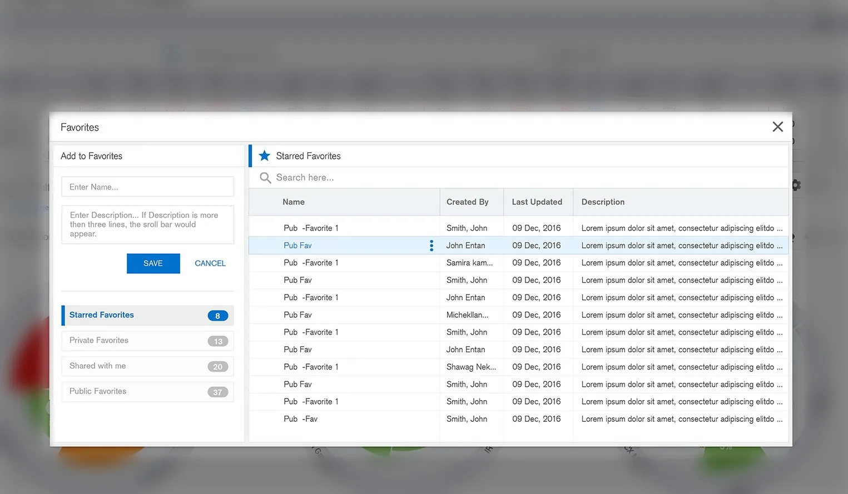
Task: Click the Public Favorites badge 37
Action: (217, 392)
